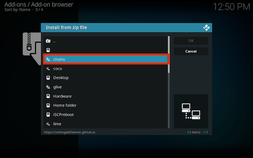This screenshot has height=158, width=253.
Task: Click the network computers preview thumbnail
Action: pyautogui.click(x=191, y=111)
